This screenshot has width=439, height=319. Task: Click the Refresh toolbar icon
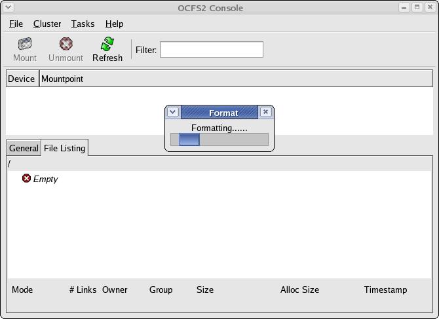pyautogui.click(x=107, y=44)
